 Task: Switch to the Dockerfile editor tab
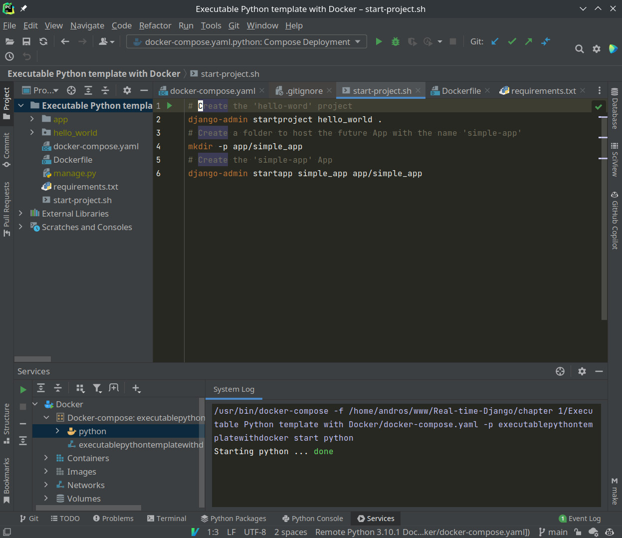(x=461, y=91)
